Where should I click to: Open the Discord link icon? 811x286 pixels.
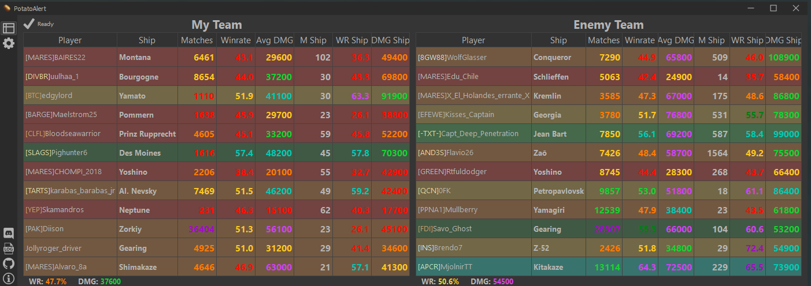tap(9, 234)
